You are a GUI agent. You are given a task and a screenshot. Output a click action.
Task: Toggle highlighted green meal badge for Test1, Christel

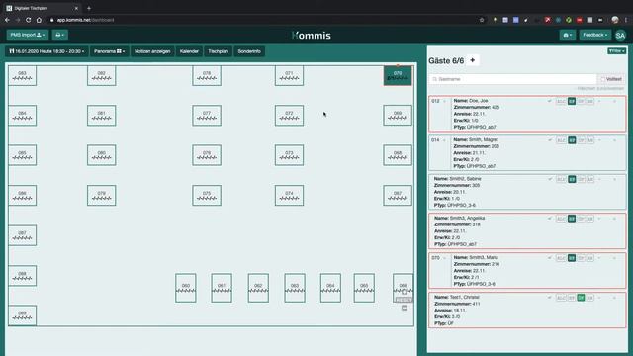click(x=581, y=298)
